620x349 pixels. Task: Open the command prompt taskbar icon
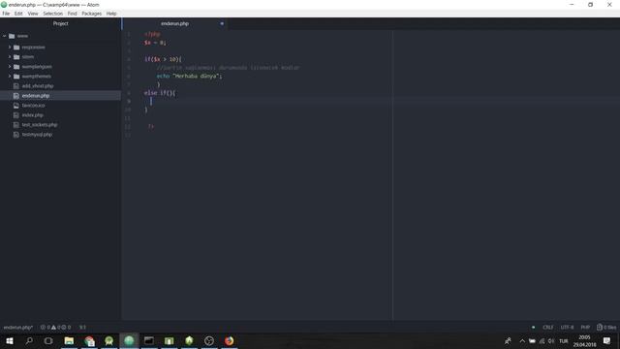(149, 340)
